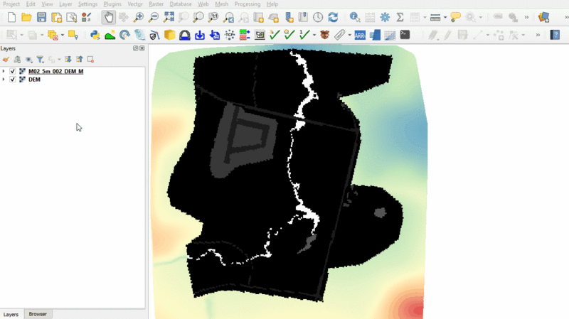The width and height of the screenshot is (569, 319).
Task: Expand the M02_5m_002_DEM_M layer tree
Action: [4, 71]
